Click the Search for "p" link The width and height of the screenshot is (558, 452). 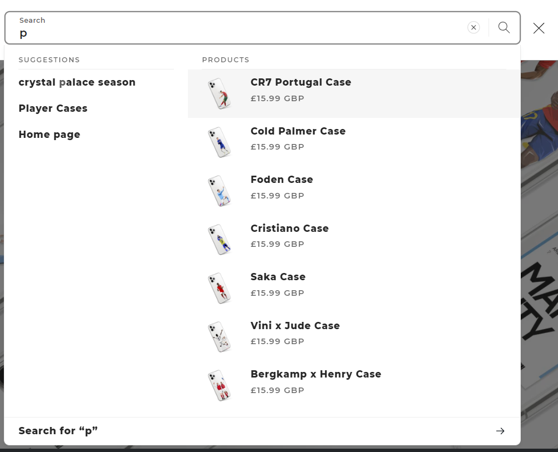coord(58,431)
